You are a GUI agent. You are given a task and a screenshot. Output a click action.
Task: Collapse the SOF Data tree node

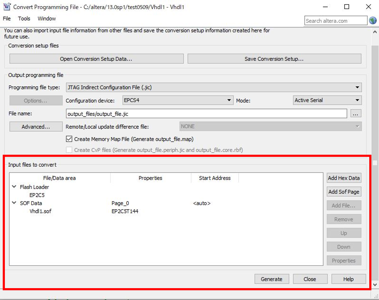(14, 203)
